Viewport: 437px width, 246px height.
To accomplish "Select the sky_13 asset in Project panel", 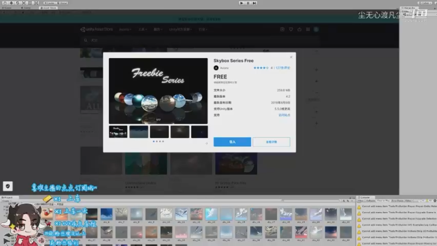I will [x=211, y=215].
